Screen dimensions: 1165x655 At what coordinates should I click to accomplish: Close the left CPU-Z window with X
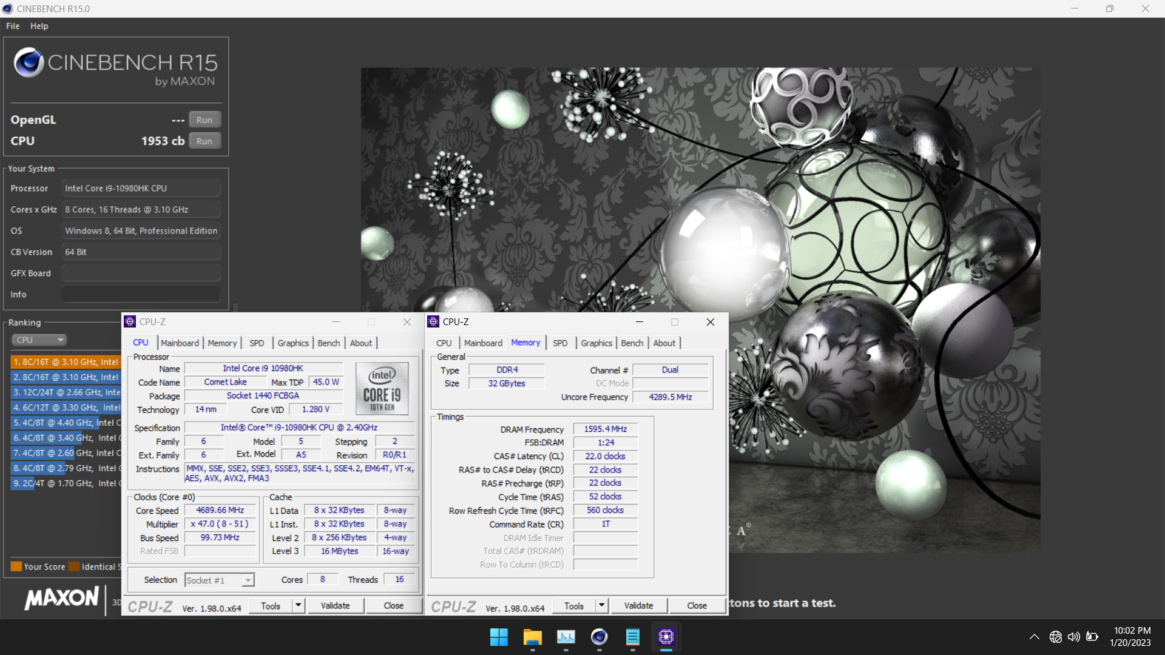[x=407, y=322]
